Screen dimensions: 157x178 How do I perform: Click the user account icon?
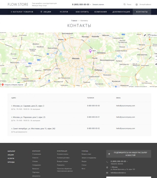pyautogui.click(x=137, y=4)
